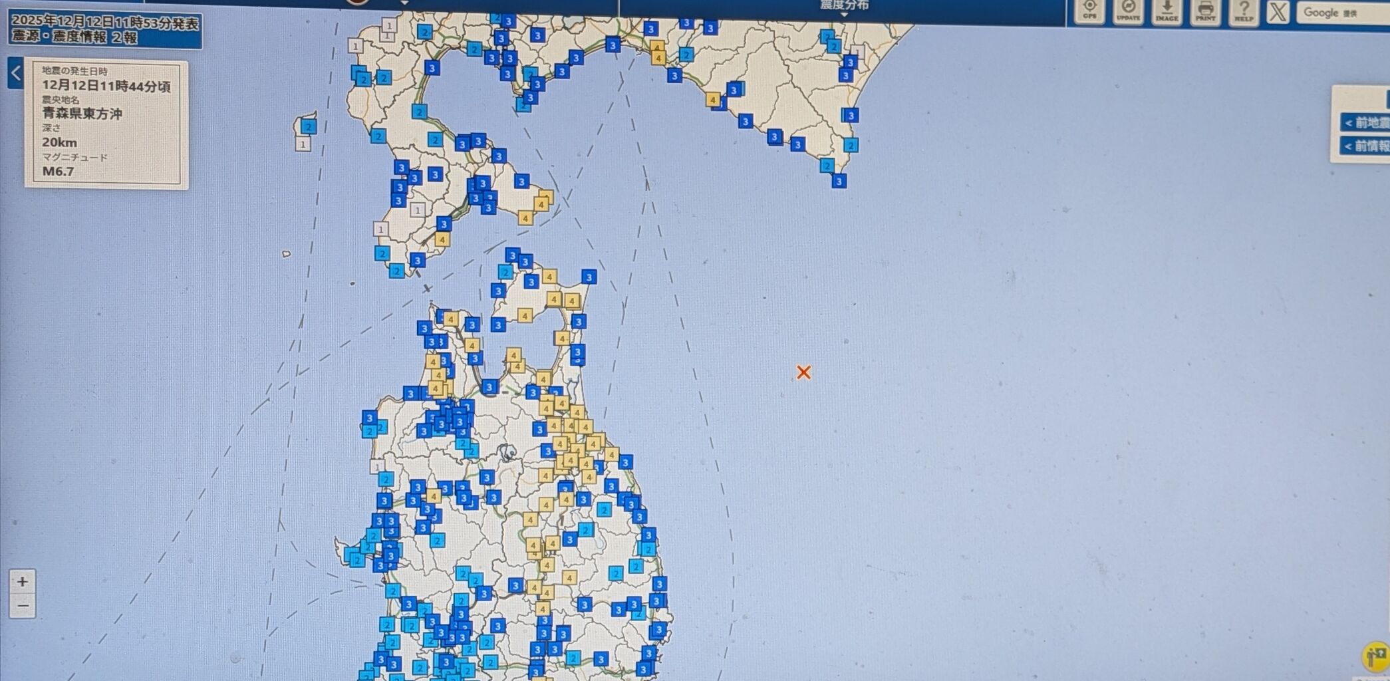The width and height of the screenshot is (1390, 681).
Task: Click the GPS location icon
Action: click(1089, 11)
